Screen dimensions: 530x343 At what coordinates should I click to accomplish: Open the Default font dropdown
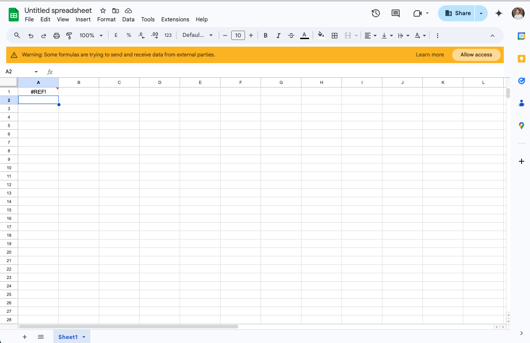click(197, 35)
